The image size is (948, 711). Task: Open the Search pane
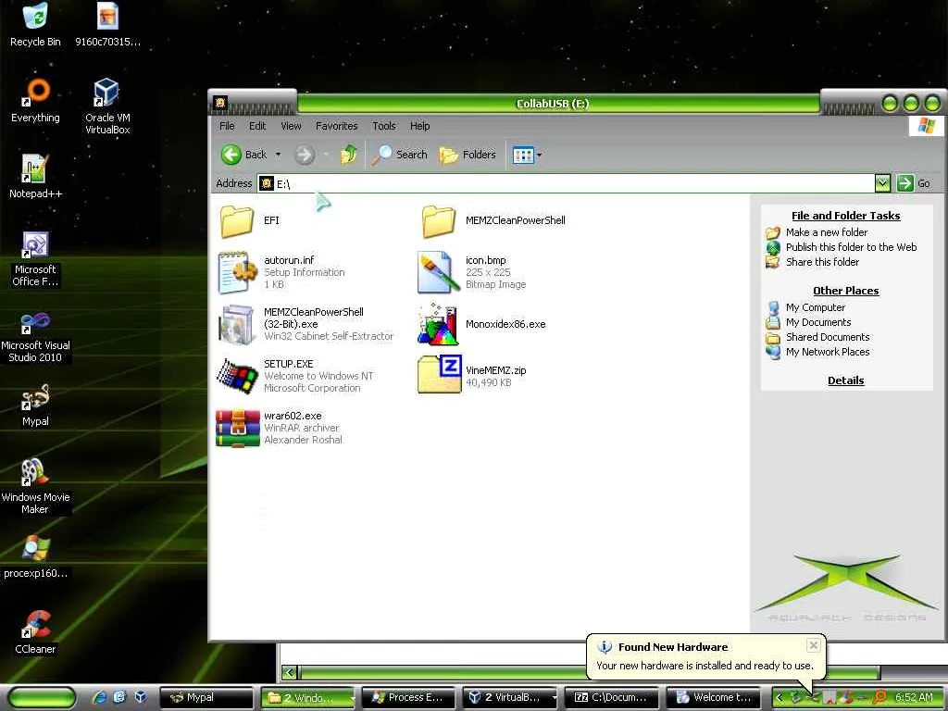coord(399,155)
